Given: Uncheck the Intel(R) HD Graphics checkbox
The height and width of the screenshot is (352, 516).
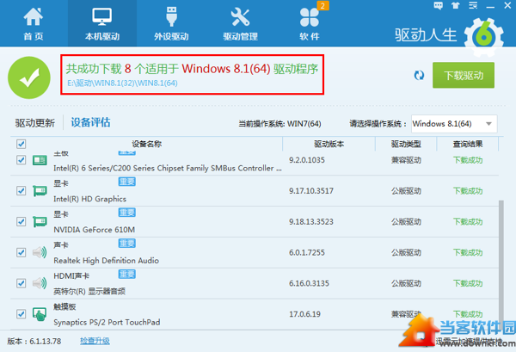Looking at the screenshot, I should pyautogui.click(x=21, y=191).
